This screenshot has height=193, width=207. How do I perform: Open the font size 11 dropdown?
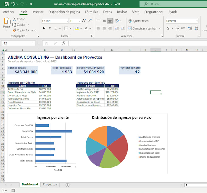(79, 21)
